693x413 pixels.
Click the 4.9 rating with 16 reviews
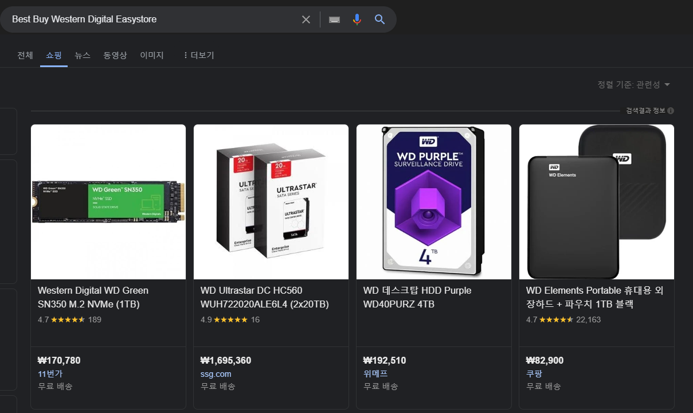click(x=230, y=320)
